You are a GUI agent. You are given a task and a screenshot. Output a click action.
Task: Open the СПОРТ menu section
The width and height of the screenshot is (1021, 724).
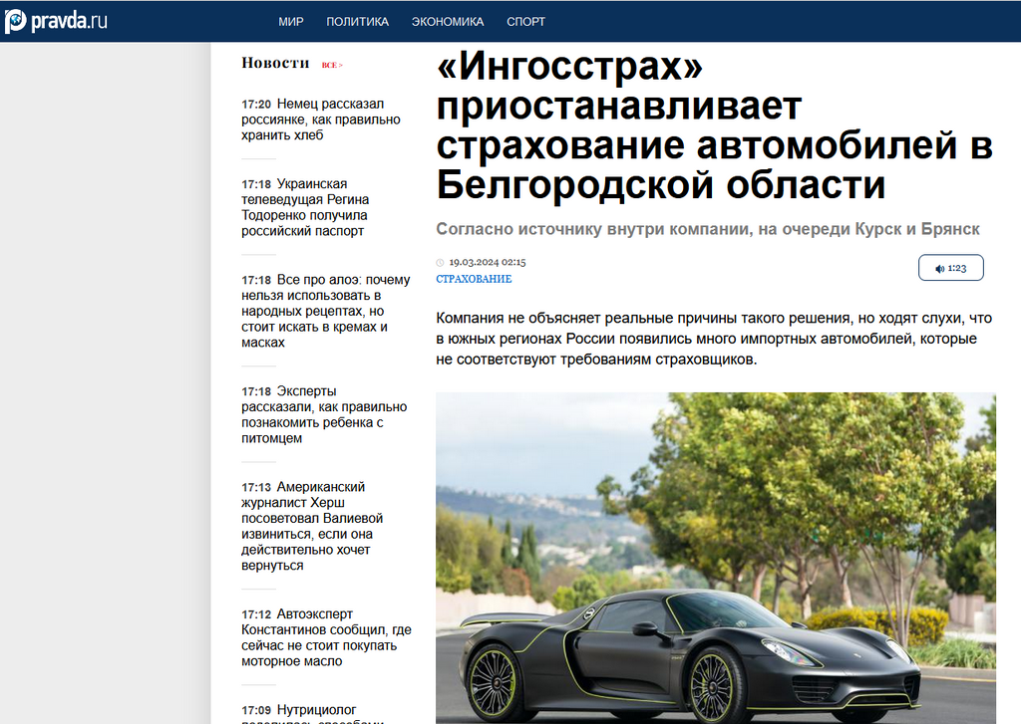click(526, 22)
